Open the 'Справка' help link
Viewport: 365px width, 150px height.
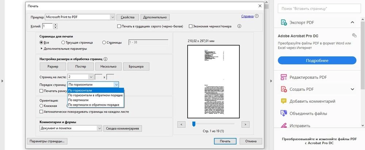[247, 16]
